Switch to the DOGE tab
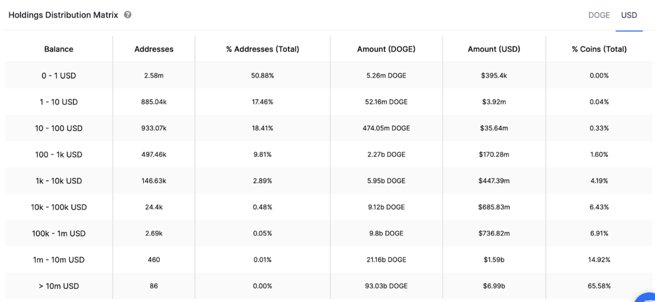This screenshot has height=302, width=655. click(x=599, y=15)
